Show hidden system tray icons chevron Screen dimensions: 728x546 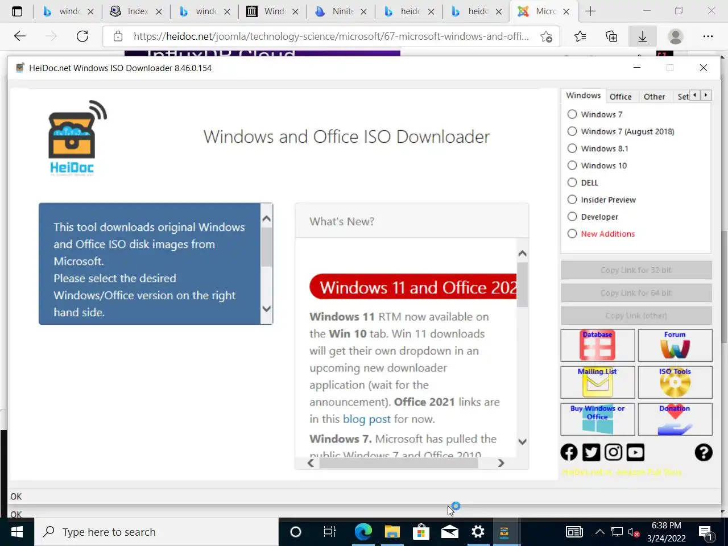coord(599,532)
